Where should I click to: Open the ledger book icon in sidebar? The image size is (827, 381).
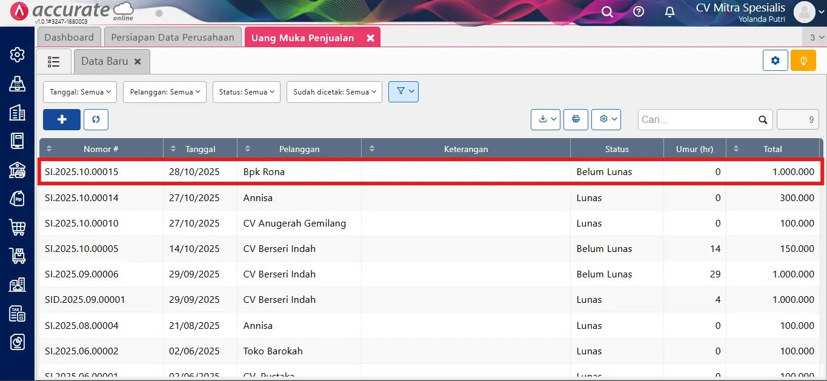pos(17,141)
